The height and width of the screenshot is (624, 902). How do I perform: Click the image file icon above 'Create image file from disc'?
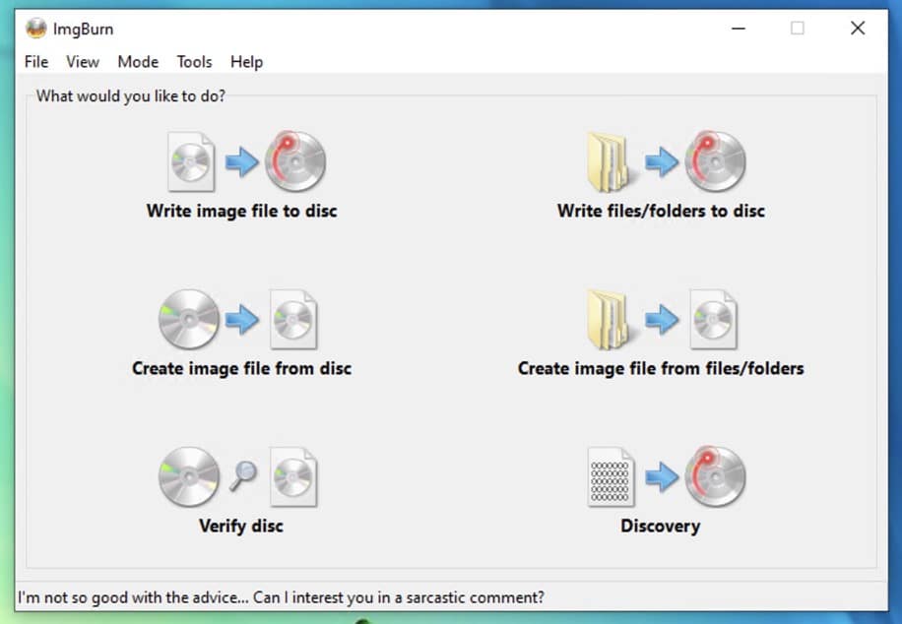click(293, 320)
